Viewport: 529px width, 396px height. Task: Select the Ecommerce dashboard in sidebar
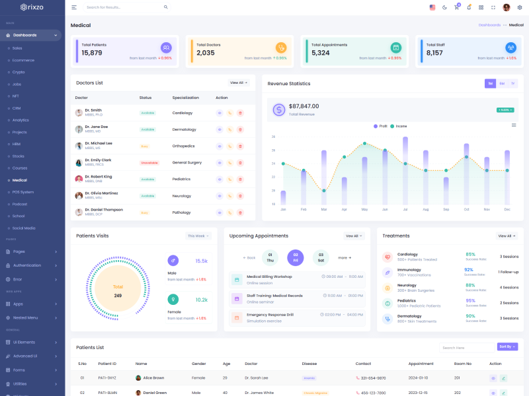pyautogui.click(x=23, y=60)
